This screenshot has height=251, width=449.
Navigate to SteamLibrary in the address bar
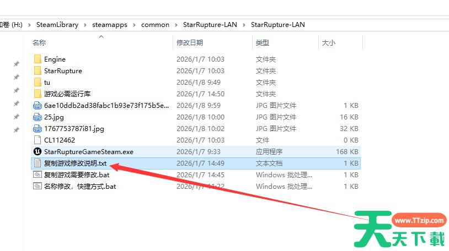pos(57,25)
